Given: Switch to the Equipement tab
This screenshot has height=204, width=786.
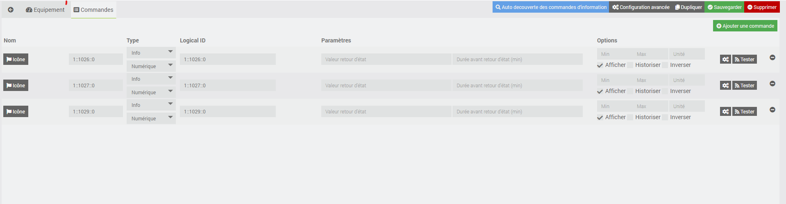Looking at the screenshot, I should pos(45,10).
